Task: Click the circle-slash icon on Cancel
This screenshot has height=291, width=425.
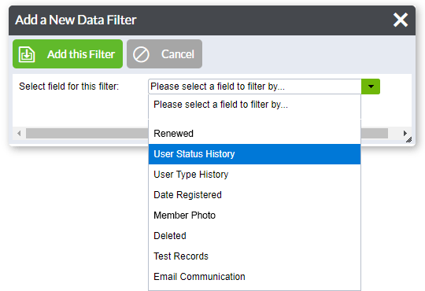Action: coord(141,54)
